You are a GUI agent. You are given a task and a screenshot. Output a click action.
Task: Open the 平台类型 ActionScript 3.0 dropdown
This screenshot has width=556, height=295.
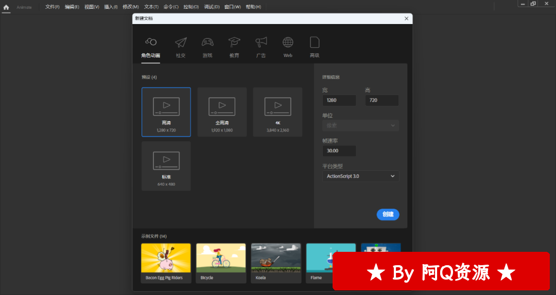[x=360, y=176]
